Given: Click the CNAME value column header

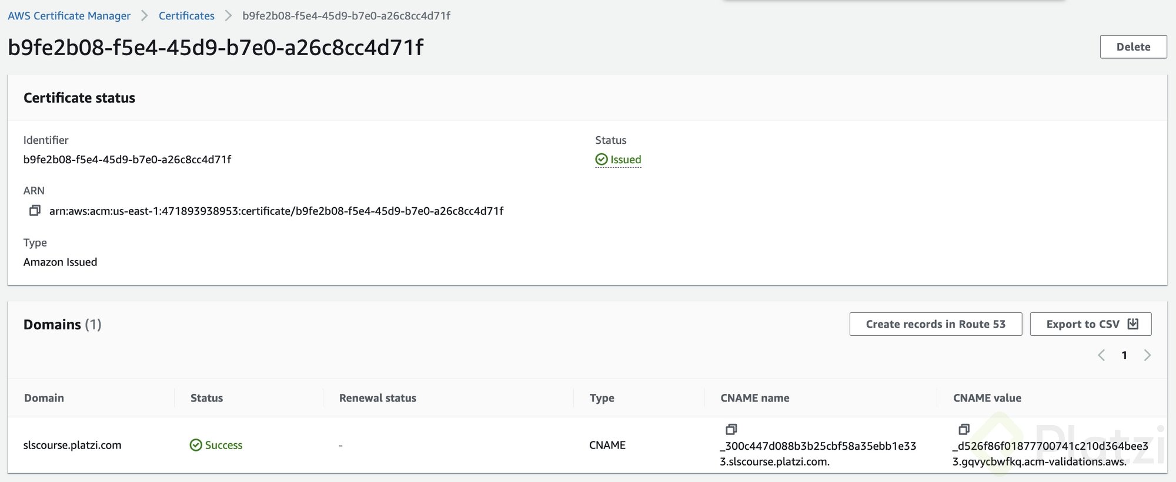Looking at the screenshot, I should [987, 398].
